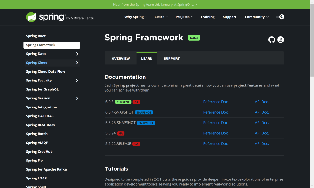Open the Learn dropdown in navbar
This screenshot has width=314, height=188.
coord(161,17)
